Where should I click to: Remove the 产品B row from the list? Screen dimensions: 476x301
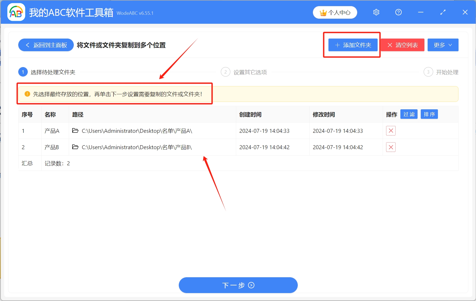(391, 147)
